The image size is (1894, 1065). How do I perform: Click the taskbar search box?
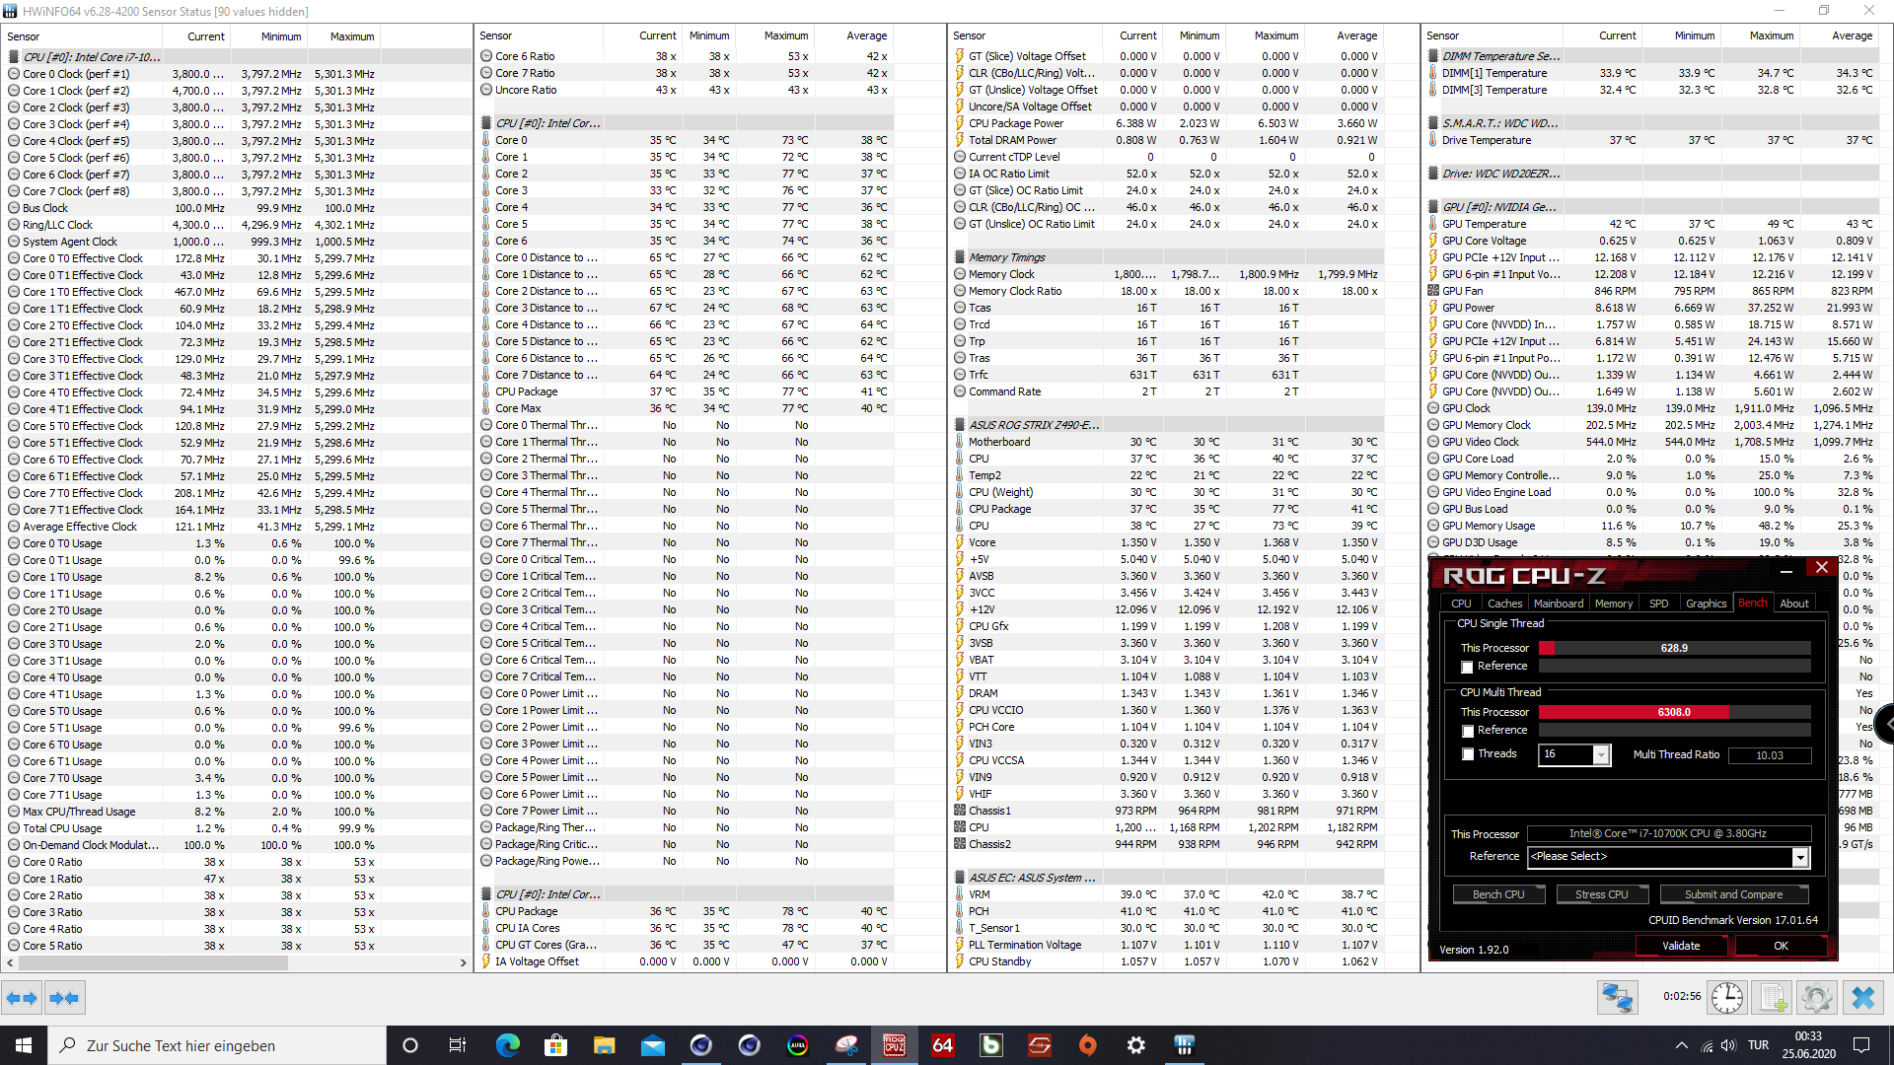pos(217,1045)
